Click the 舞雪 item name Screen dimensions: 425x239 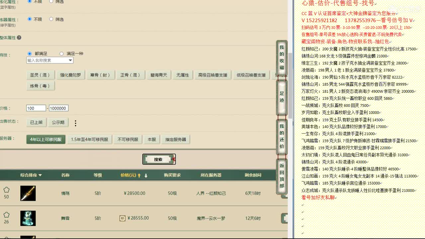[x=65, y=218]
